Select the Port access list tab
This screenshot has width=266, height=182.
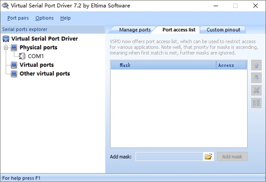pyautogui.click(x=179, y=30)
